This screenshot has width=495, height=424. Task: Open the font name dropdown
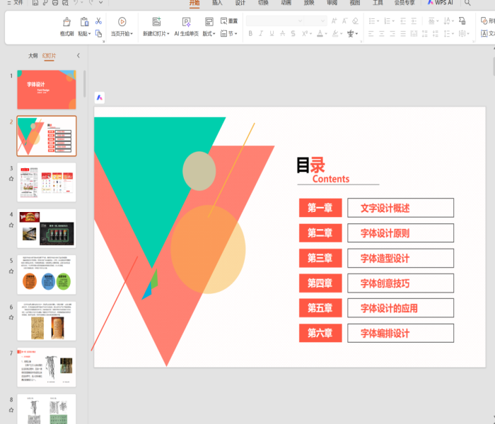click(300, 21)
